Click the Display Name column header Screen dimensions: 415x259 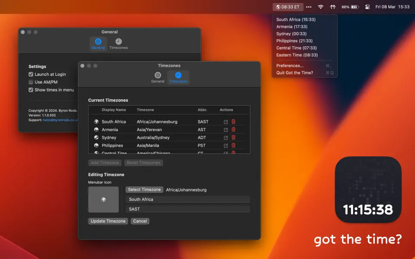114,110
